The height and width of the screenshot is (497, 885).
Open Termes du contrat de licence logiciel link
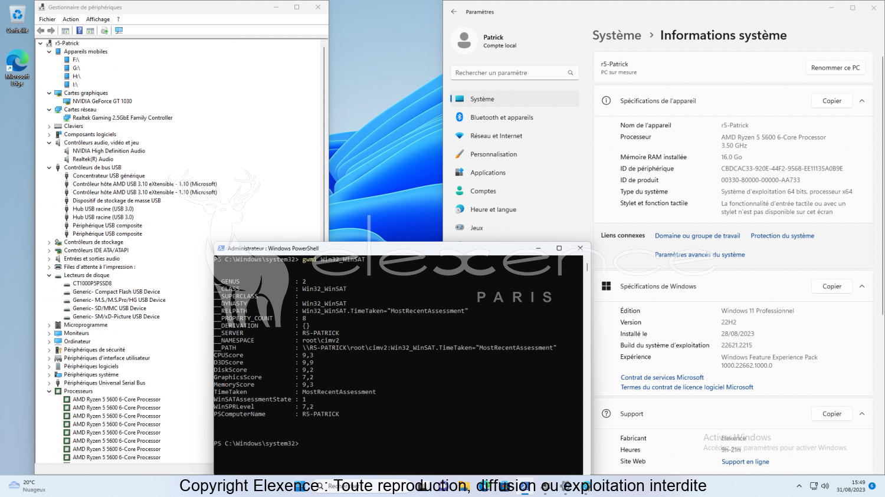[x=687, y=387]
